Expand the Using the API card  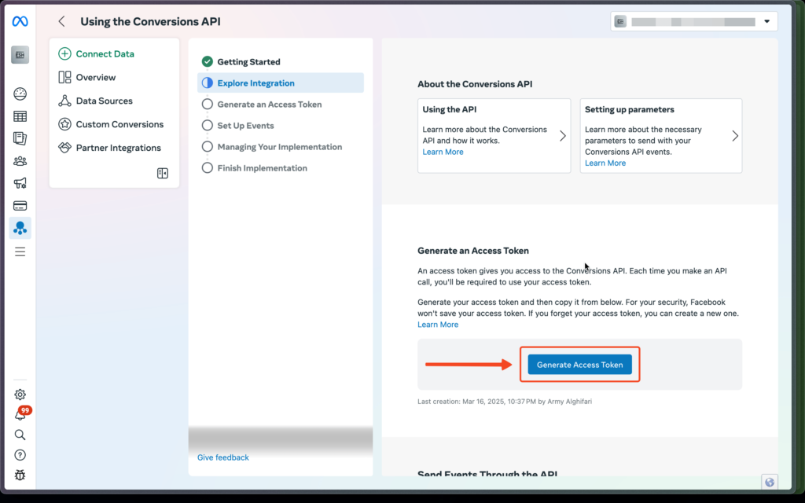click(494, 135)
